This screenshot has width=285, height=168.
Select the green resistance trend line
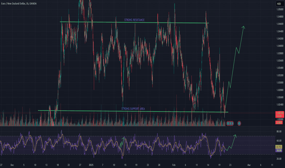click(x=134, y=22)
